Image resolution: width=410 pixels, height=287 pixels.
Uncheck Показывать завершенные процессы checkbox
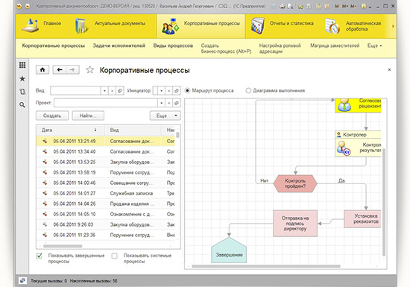(x=39, y=256)
